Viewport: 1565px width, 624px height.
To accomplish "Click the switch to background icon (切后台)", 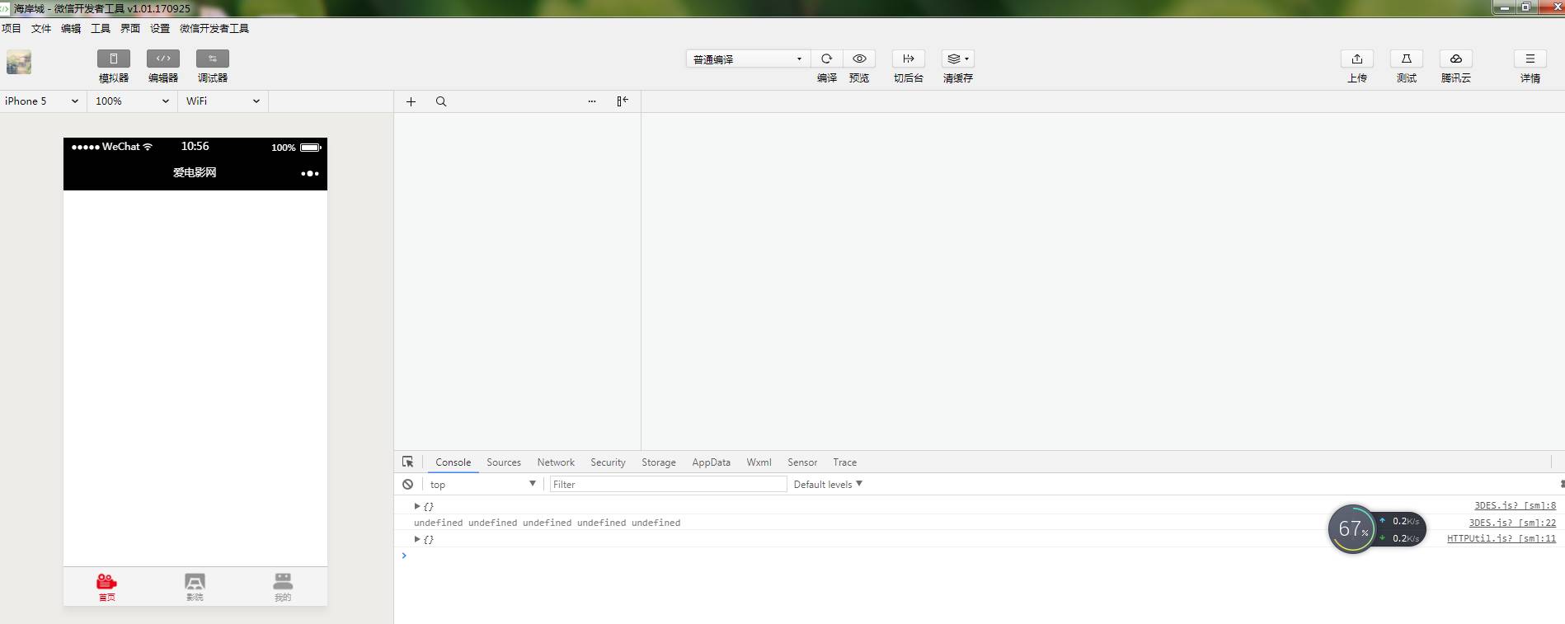I will tap(909, 59).
